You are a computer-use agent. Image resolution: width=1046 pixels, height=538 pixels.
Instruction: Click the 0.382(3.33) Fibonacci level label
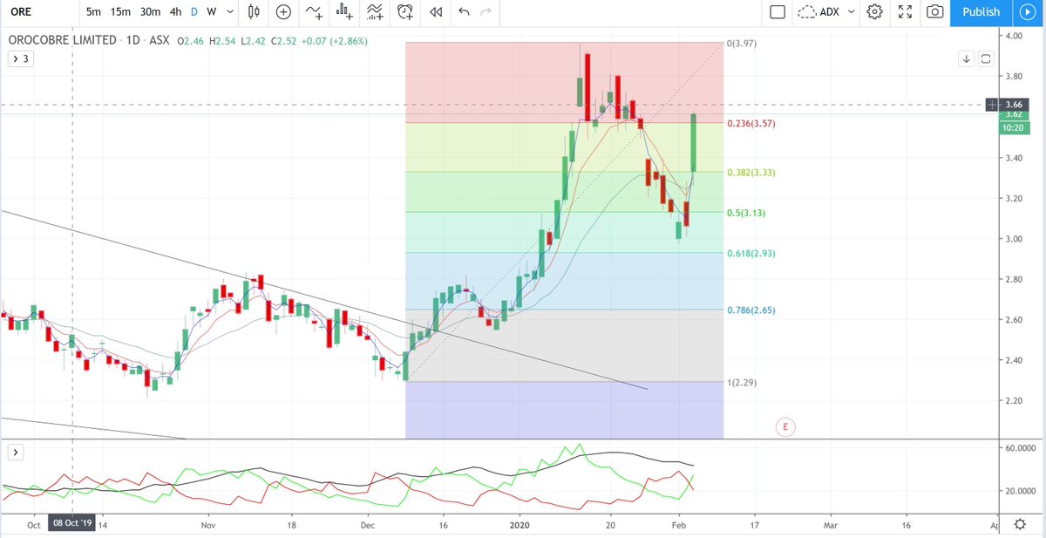751,173
